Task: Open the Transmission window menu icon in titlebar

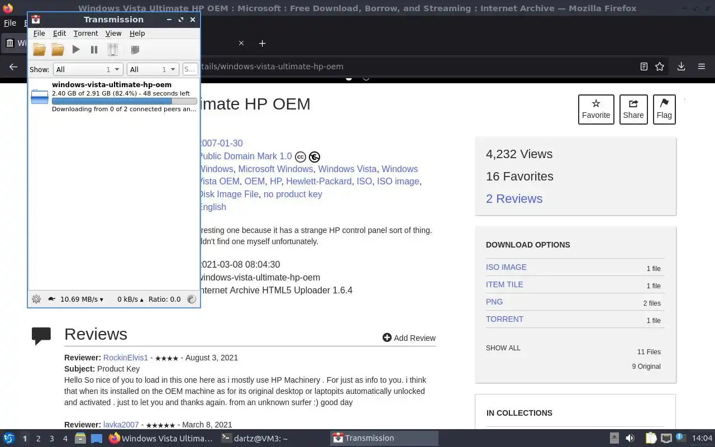Action: [x=36, y=20]
